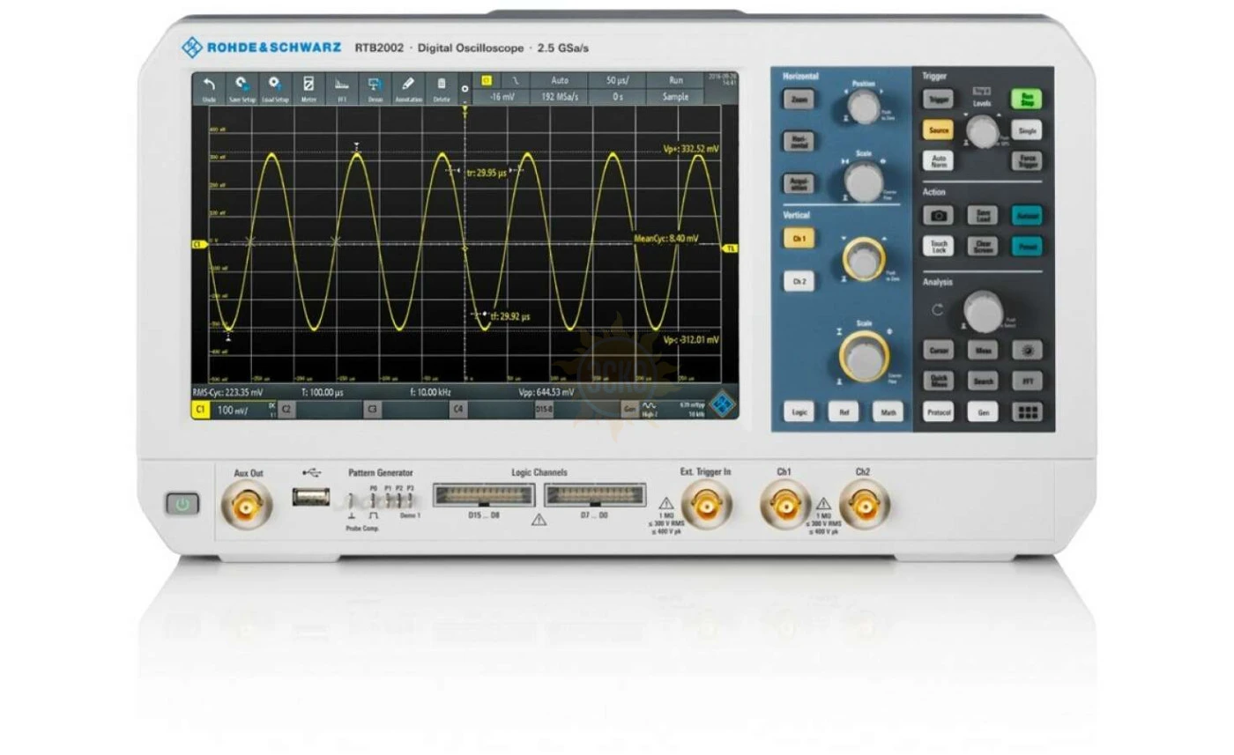Click the horizontal Scale knob
The image size is (1234, 755).
pyautogui.click(x=864, y=182)
